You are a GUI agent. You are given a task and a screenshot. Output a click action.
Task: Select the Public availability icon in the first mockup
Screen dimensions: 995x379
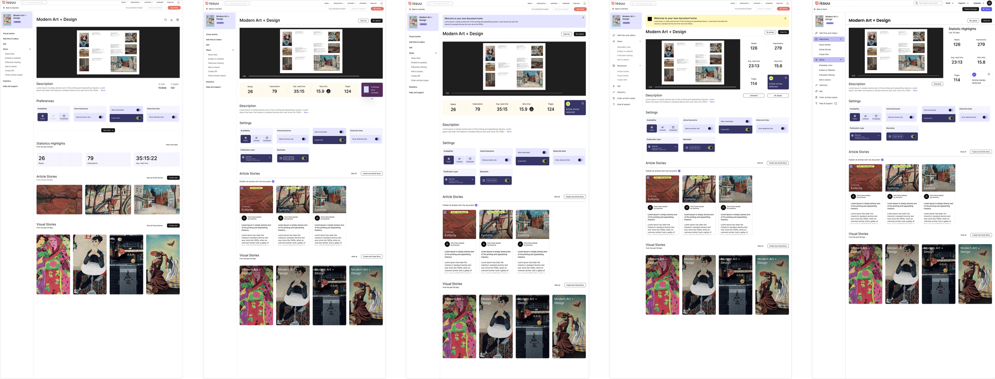click(x=43, y=116)
